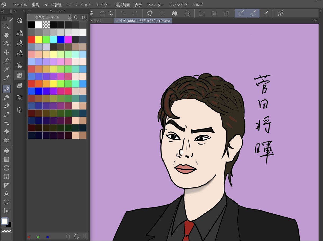
Task: Open the 選択範囲 menu
Action: click(123, 5)
